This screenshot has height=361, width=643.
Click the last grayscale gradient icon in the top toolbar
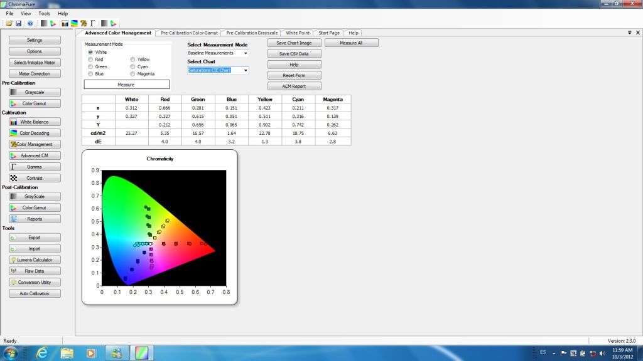104,23
